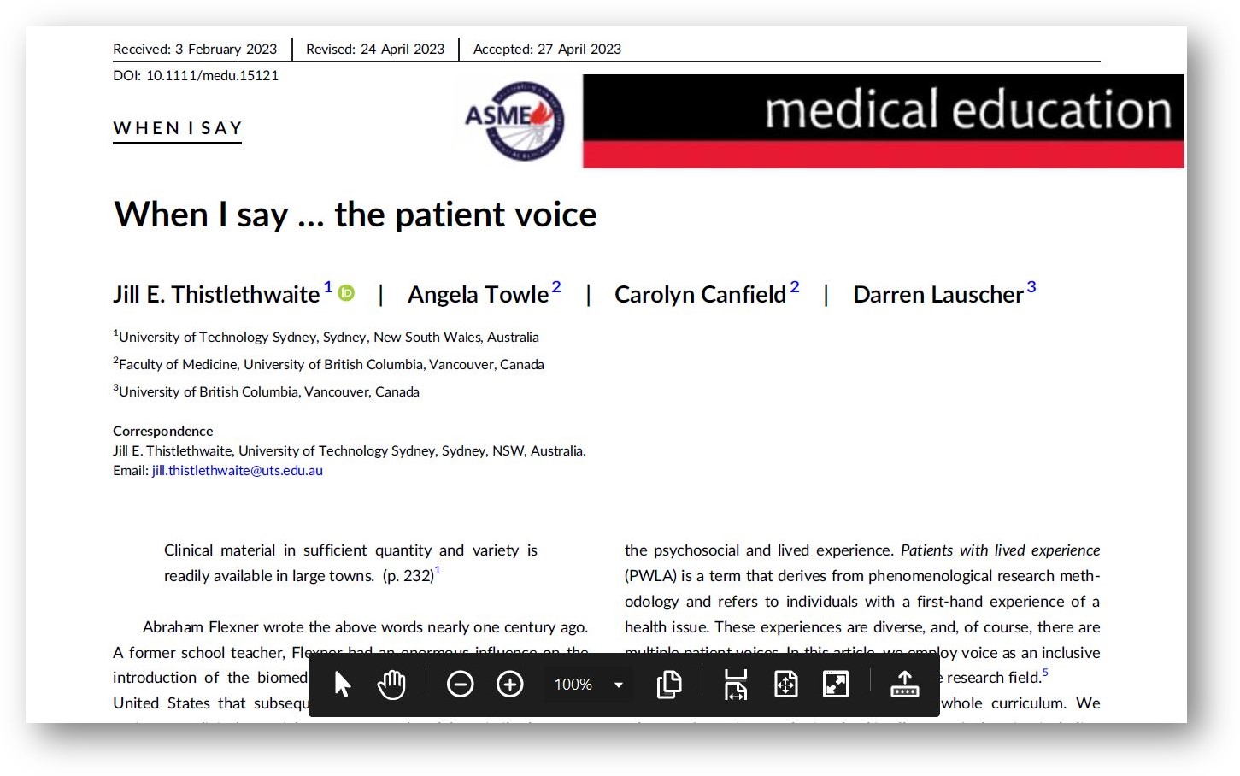Toggle fit to page mode

coord(785,685)
